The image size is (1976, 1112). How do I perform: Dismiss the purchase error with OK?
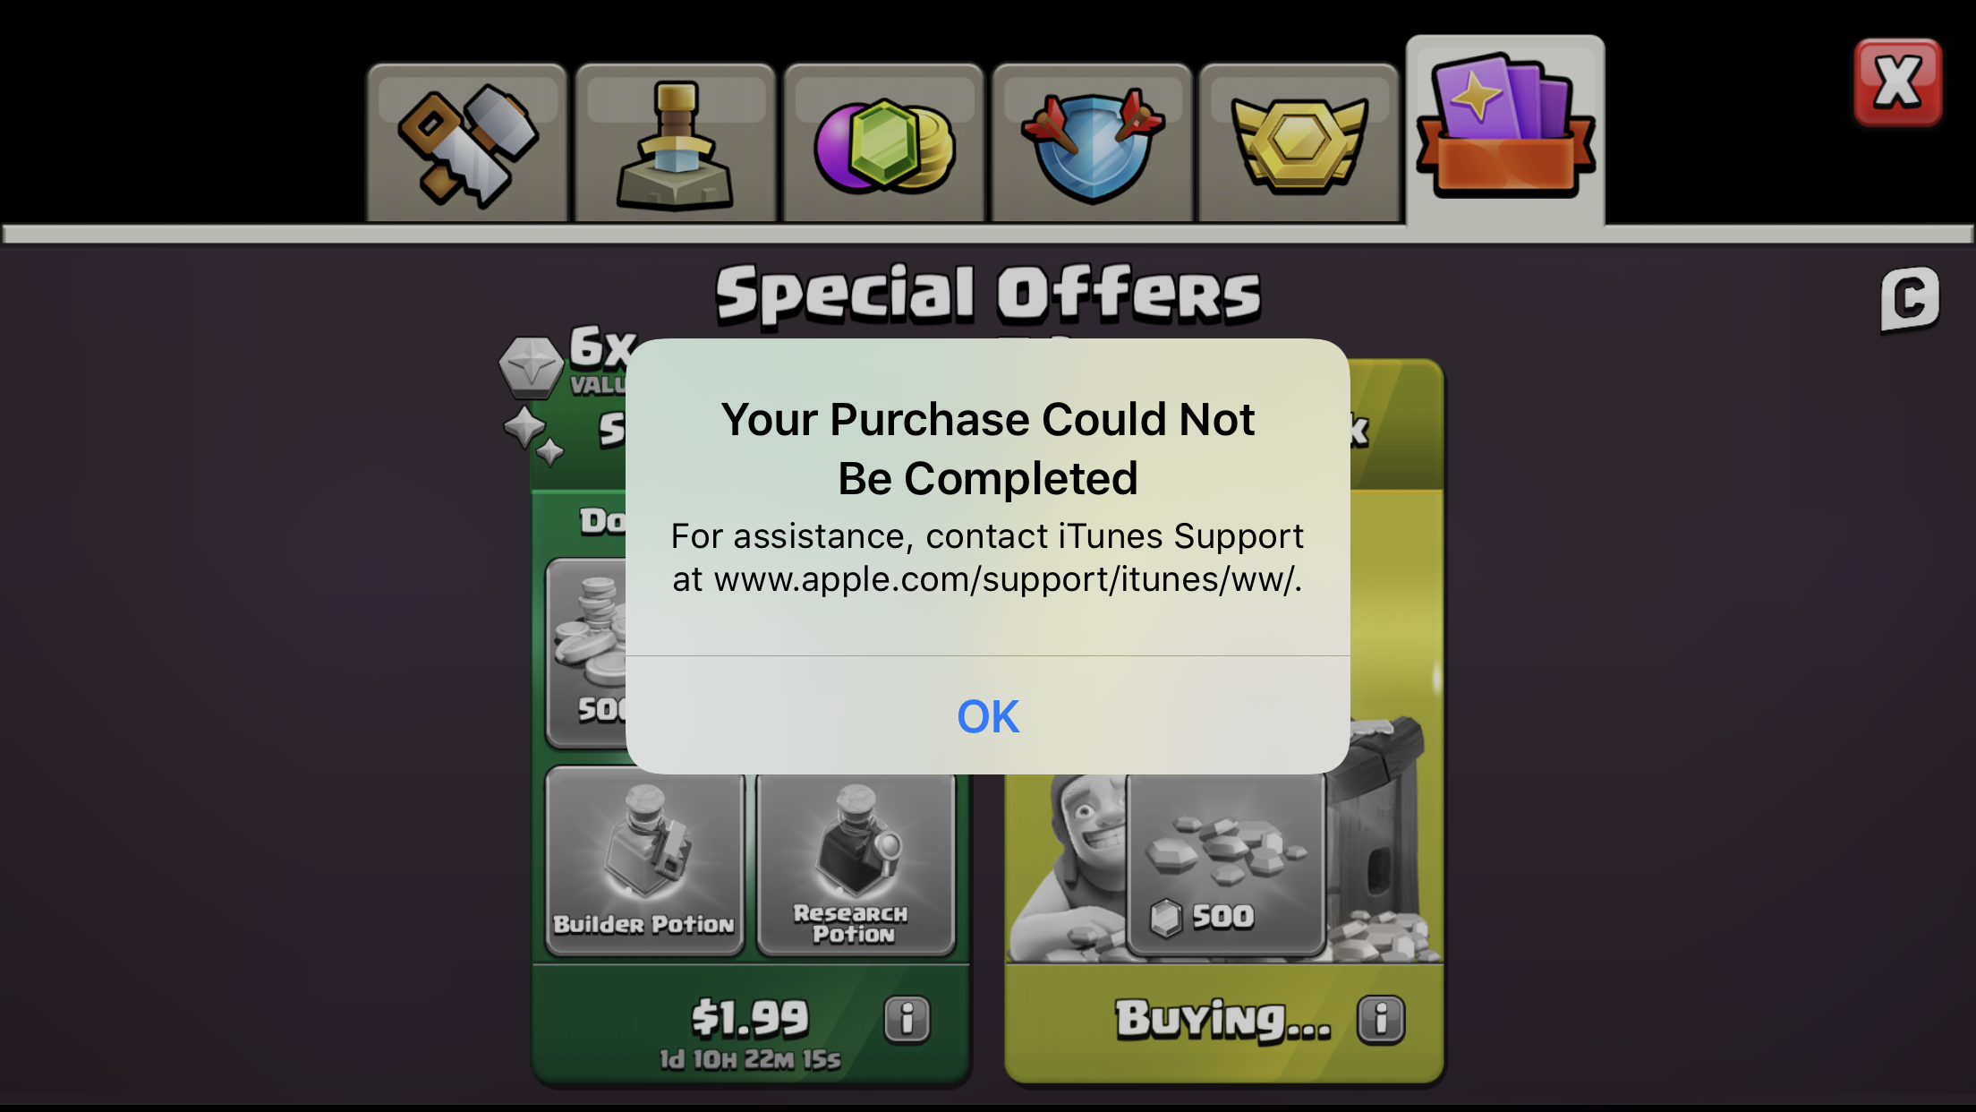[988, 715]
